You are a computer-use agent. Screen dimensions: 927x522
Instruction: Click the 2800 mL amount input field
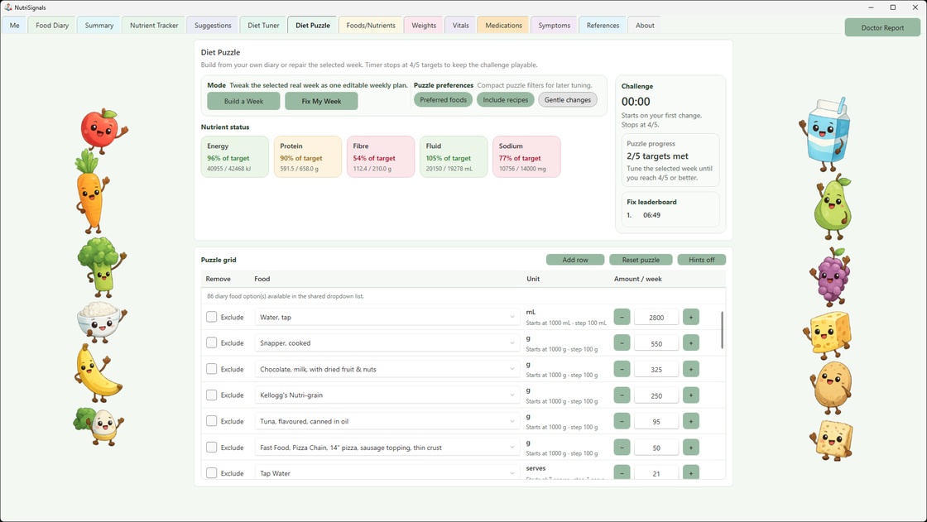coord(656,317)
